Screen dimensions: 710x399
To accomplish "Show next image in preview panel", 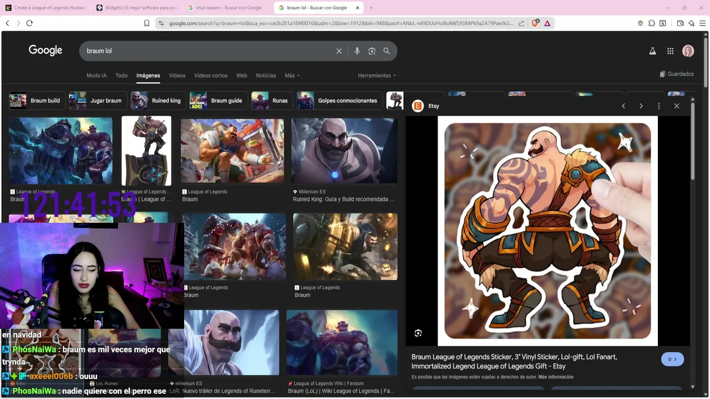I will pos(641,106).
